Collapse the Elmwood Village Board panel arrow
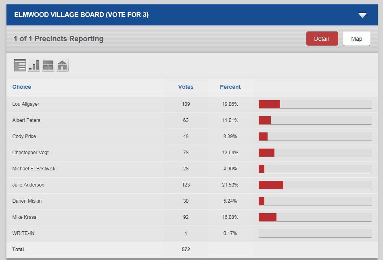 [x=362, y=15]
